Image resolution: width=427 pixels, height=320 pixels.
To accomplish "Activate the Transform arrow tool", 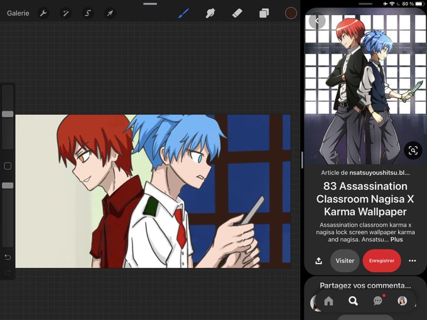I will [x=110, y=13].
